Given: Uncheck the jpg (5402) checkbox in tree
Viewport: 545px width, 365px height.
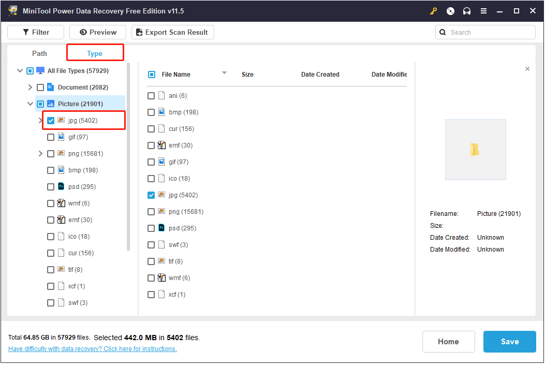Looking at the screenshot, I should click(x=51, y=121).
